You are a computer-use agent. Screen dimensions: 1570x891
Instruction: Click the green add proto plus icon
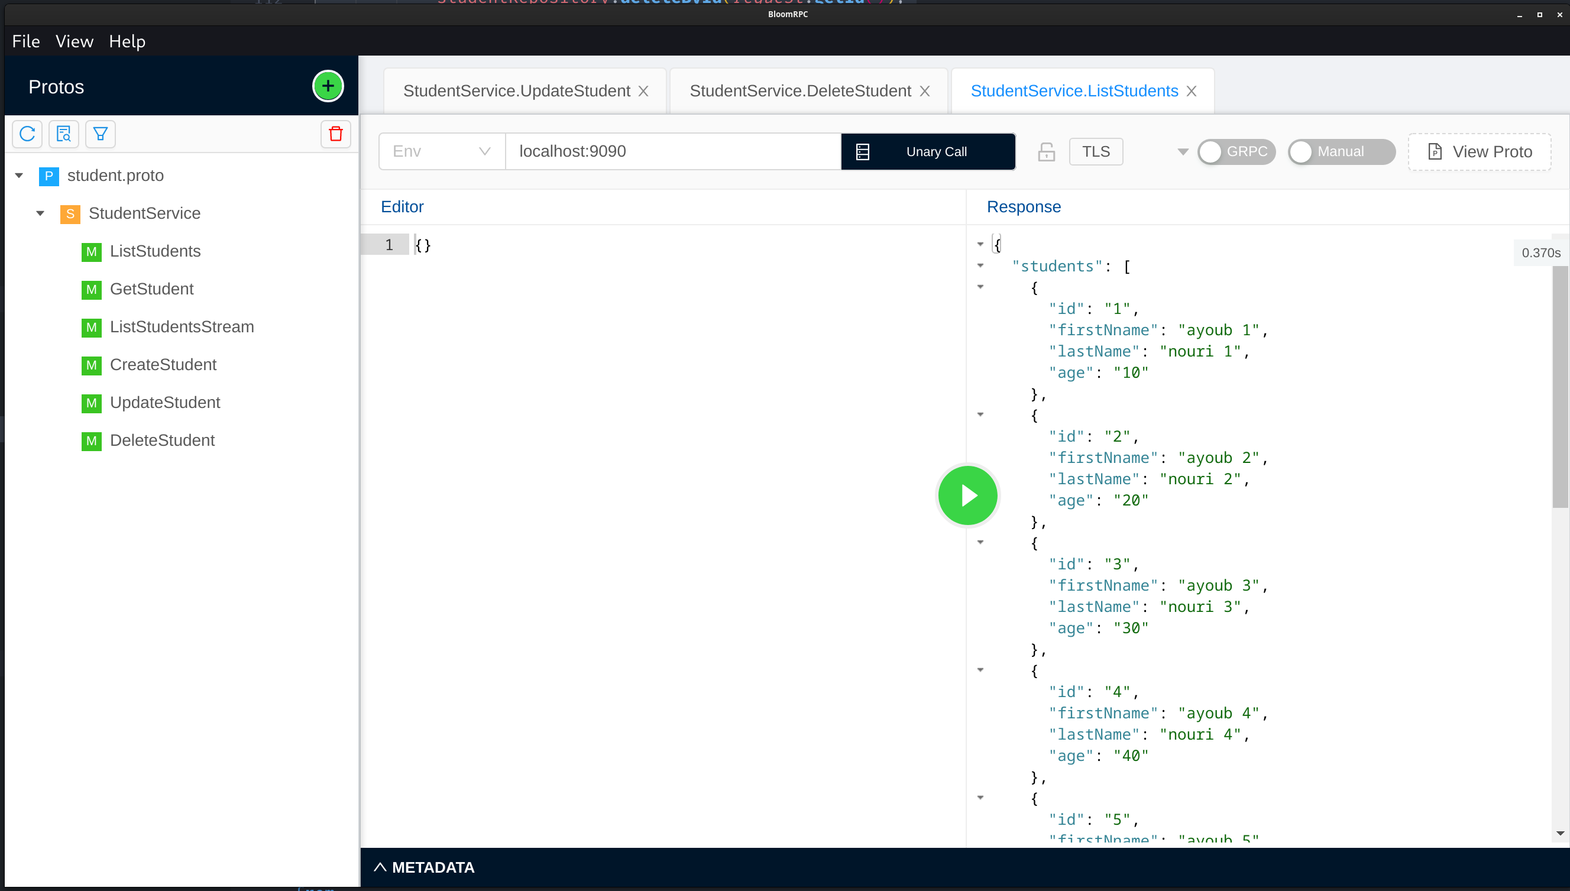(328, 86)
